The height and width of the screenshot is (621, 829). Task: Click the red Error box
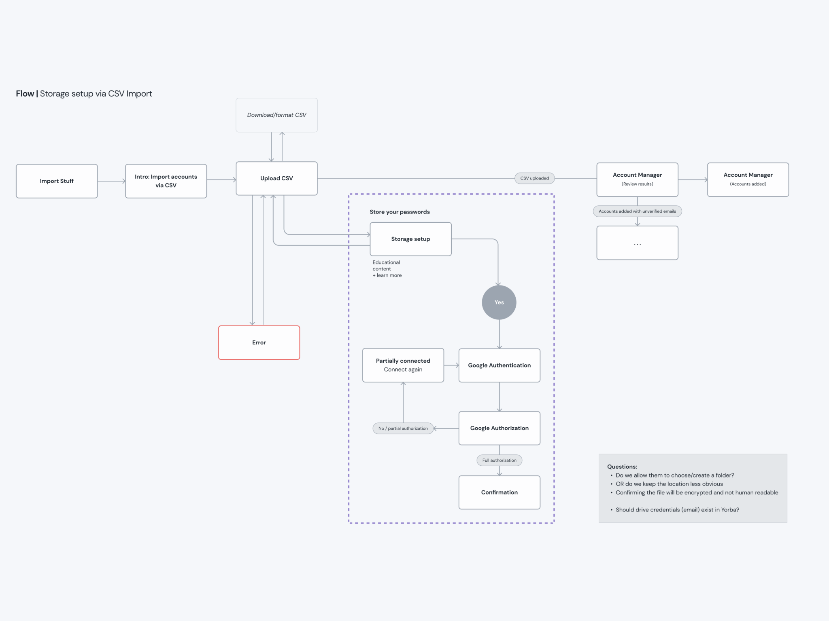coord(259,342)
